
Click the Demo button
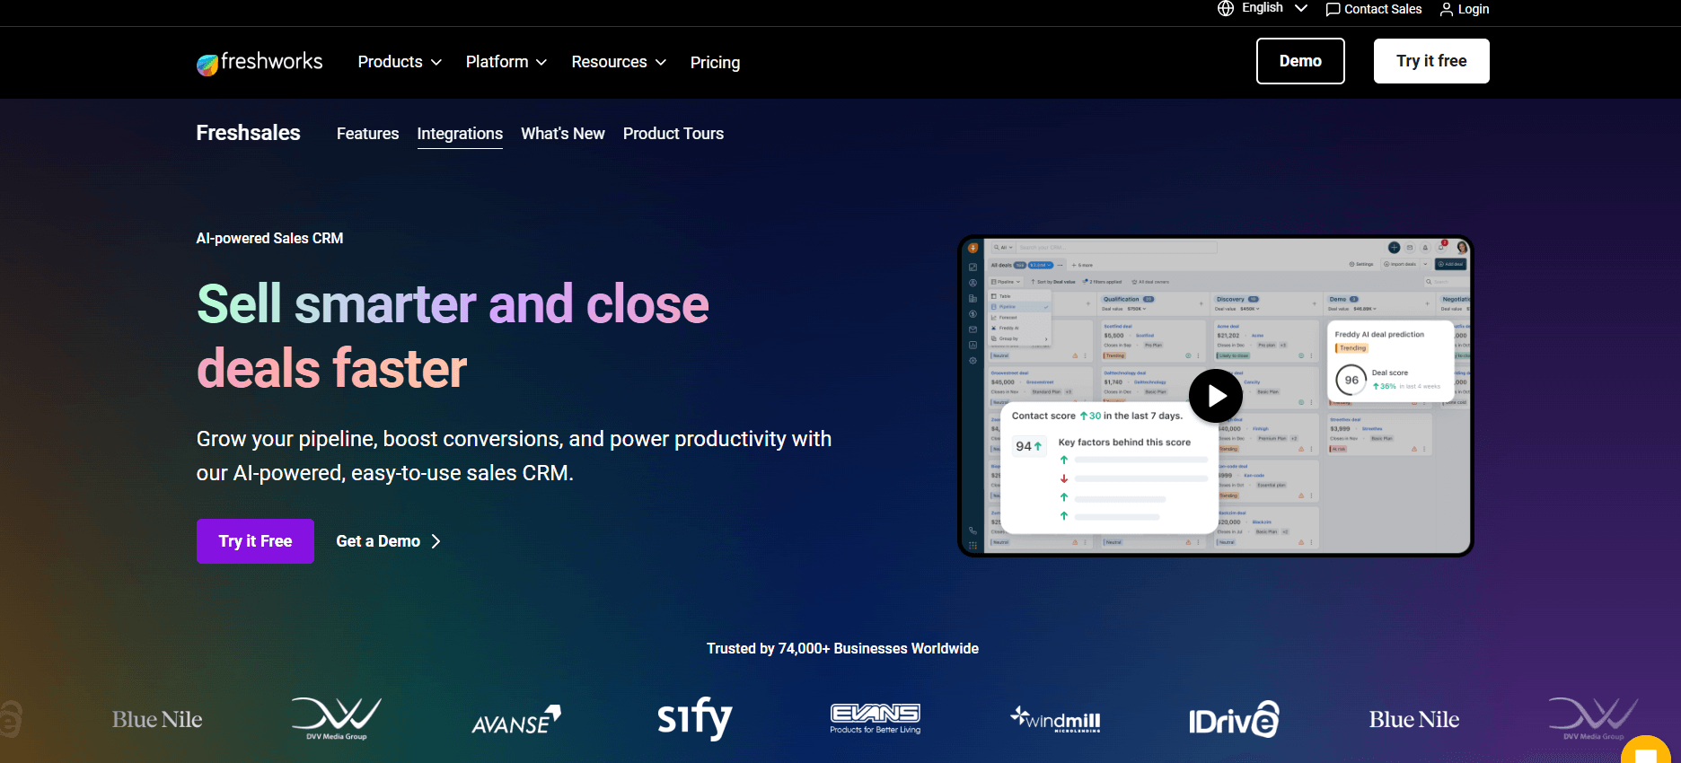(1300, 61)
